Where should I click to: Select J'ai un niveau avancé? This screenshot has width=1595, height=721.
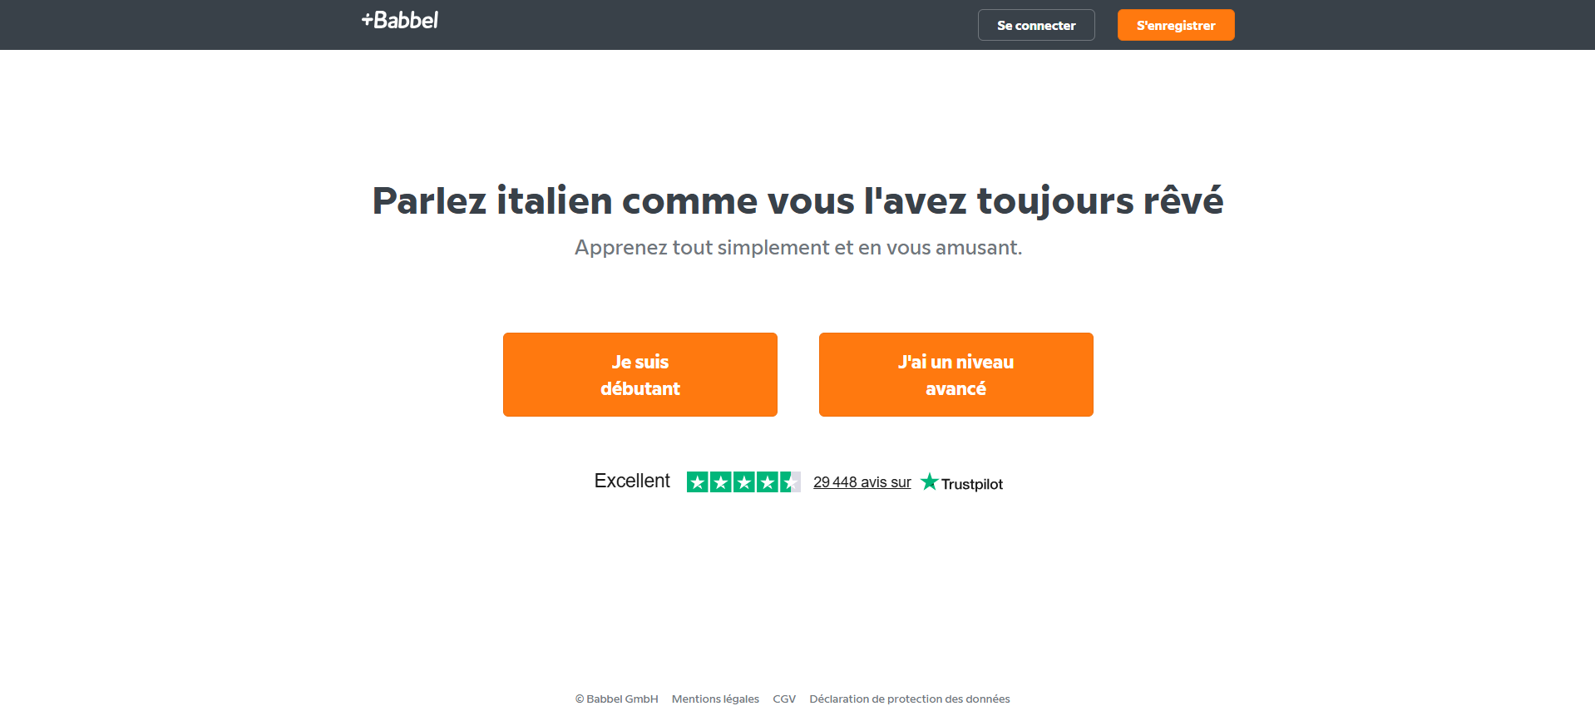[956, 375]
